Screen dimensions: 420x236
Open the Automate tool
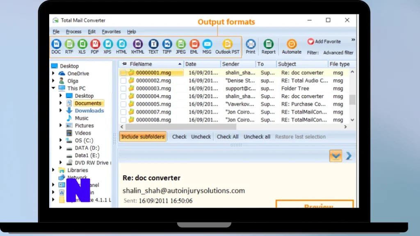pos(292,47)
